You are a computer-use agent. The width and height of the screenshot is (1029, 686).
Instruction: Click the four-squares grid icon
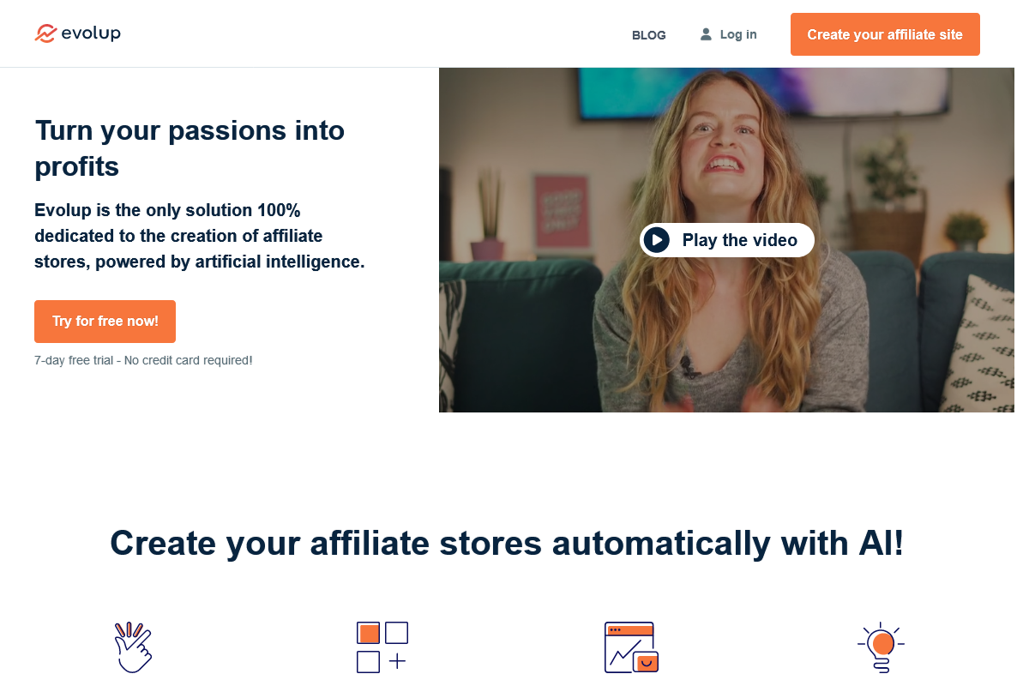click(382, 647)
